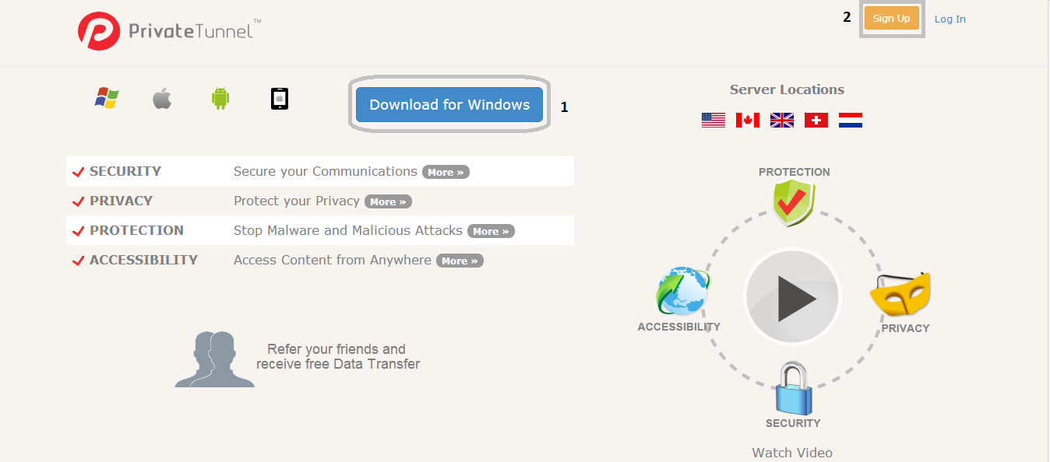
Task: Click 'Secure your Communications' text
Action: [x=326, y=171]
